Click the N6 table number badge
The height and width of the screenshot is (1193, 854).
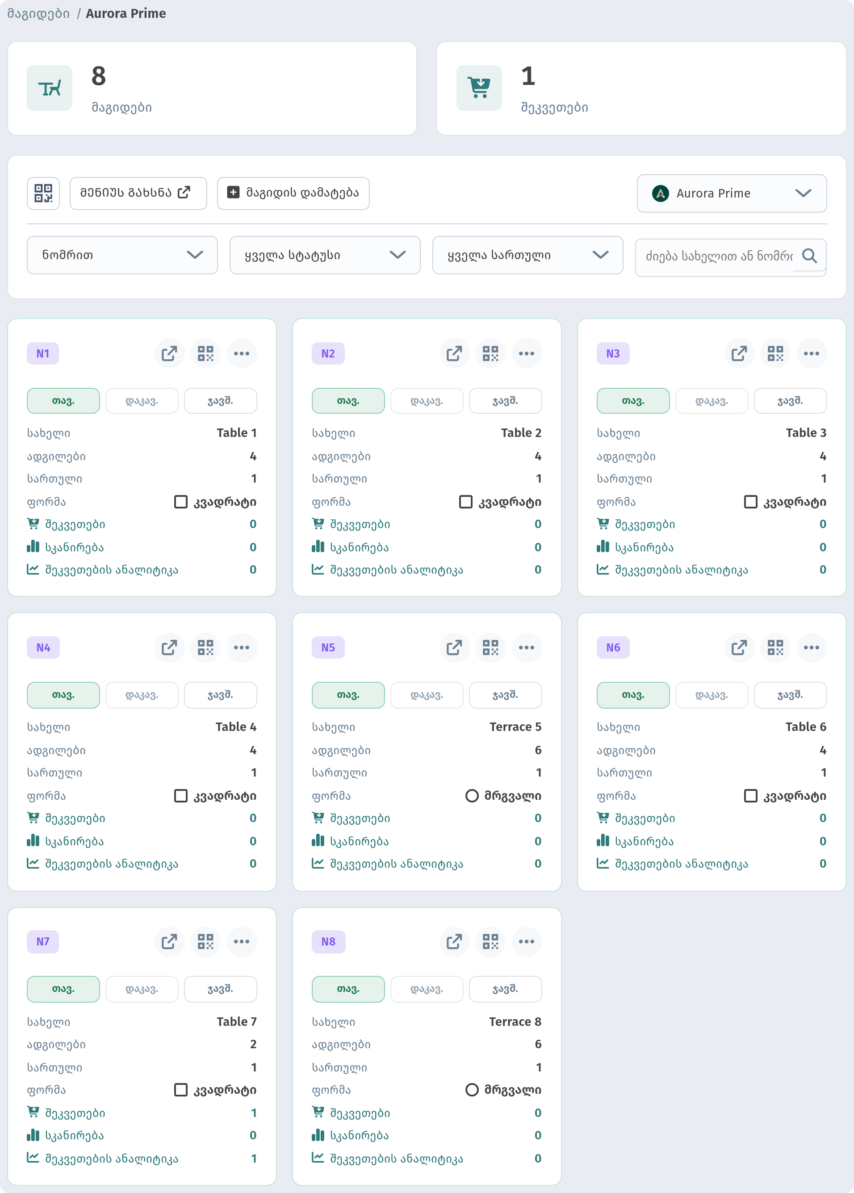(x=613, y=647)
